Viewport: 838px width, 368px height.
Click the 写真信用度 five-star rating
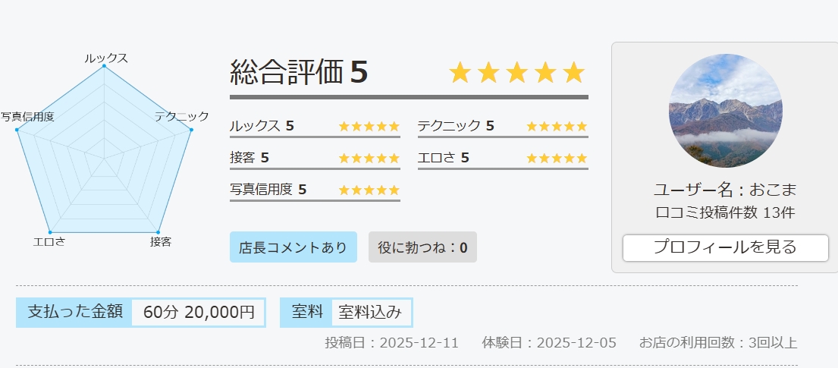coord(369,190)
